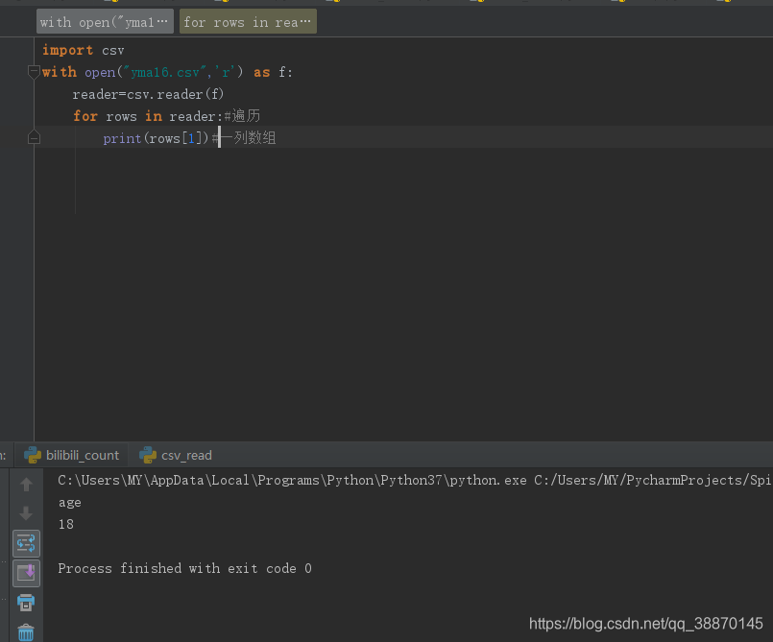Toggle soft-wrap in run console
This screenshot has width=773, height=642.
(x=26, y=543)
